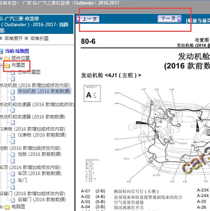Open 仪表板 (2016 款前数据) entry
Screen dimensions: 210x211
click(x=42, y=135)
